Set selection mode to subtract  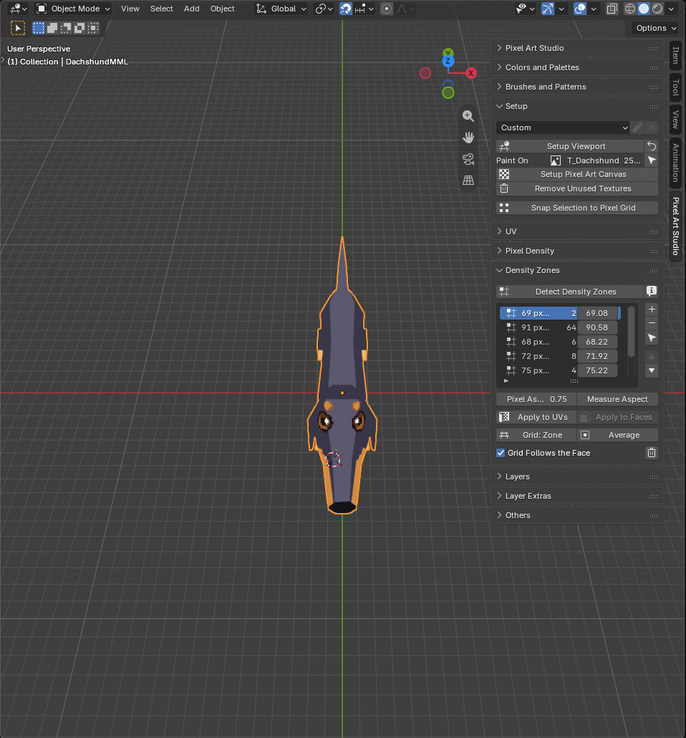66,28
